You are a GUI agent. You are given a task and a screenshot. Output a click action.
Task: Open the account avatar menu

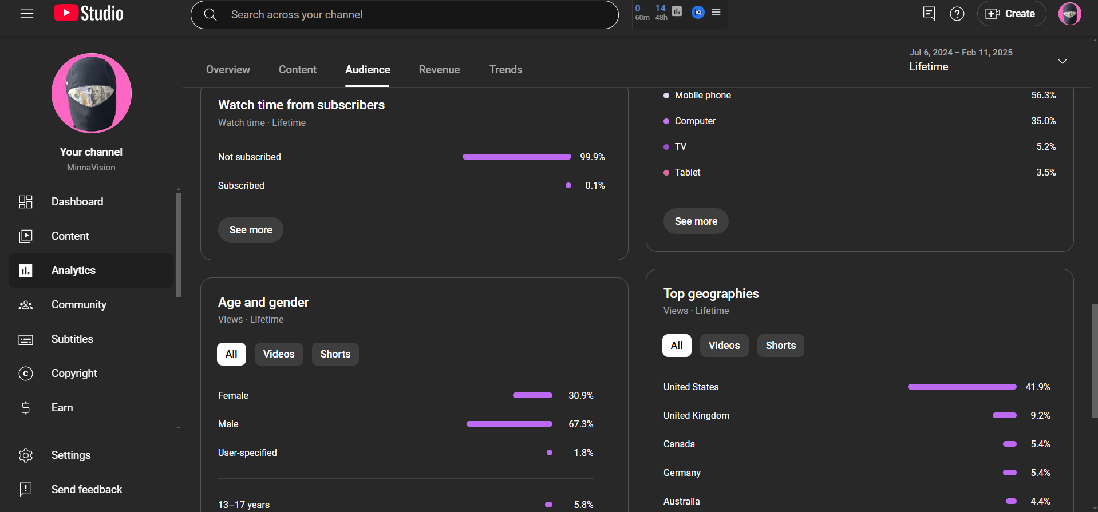coord(1069,14)
